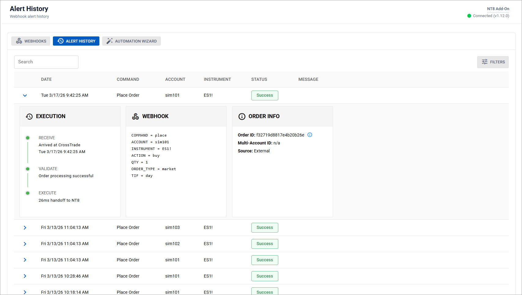Expand the sim102 alert row
The image size is (522, 295).
pyautogui.click(x=25, y=244)
